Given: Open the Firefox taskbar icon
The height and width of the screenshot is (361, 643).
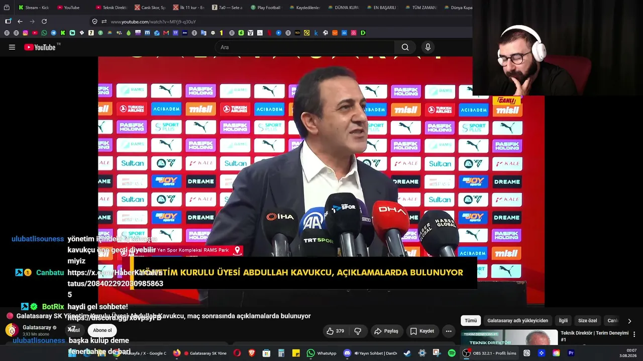Looking at the screenshot, I should [177, 353].
